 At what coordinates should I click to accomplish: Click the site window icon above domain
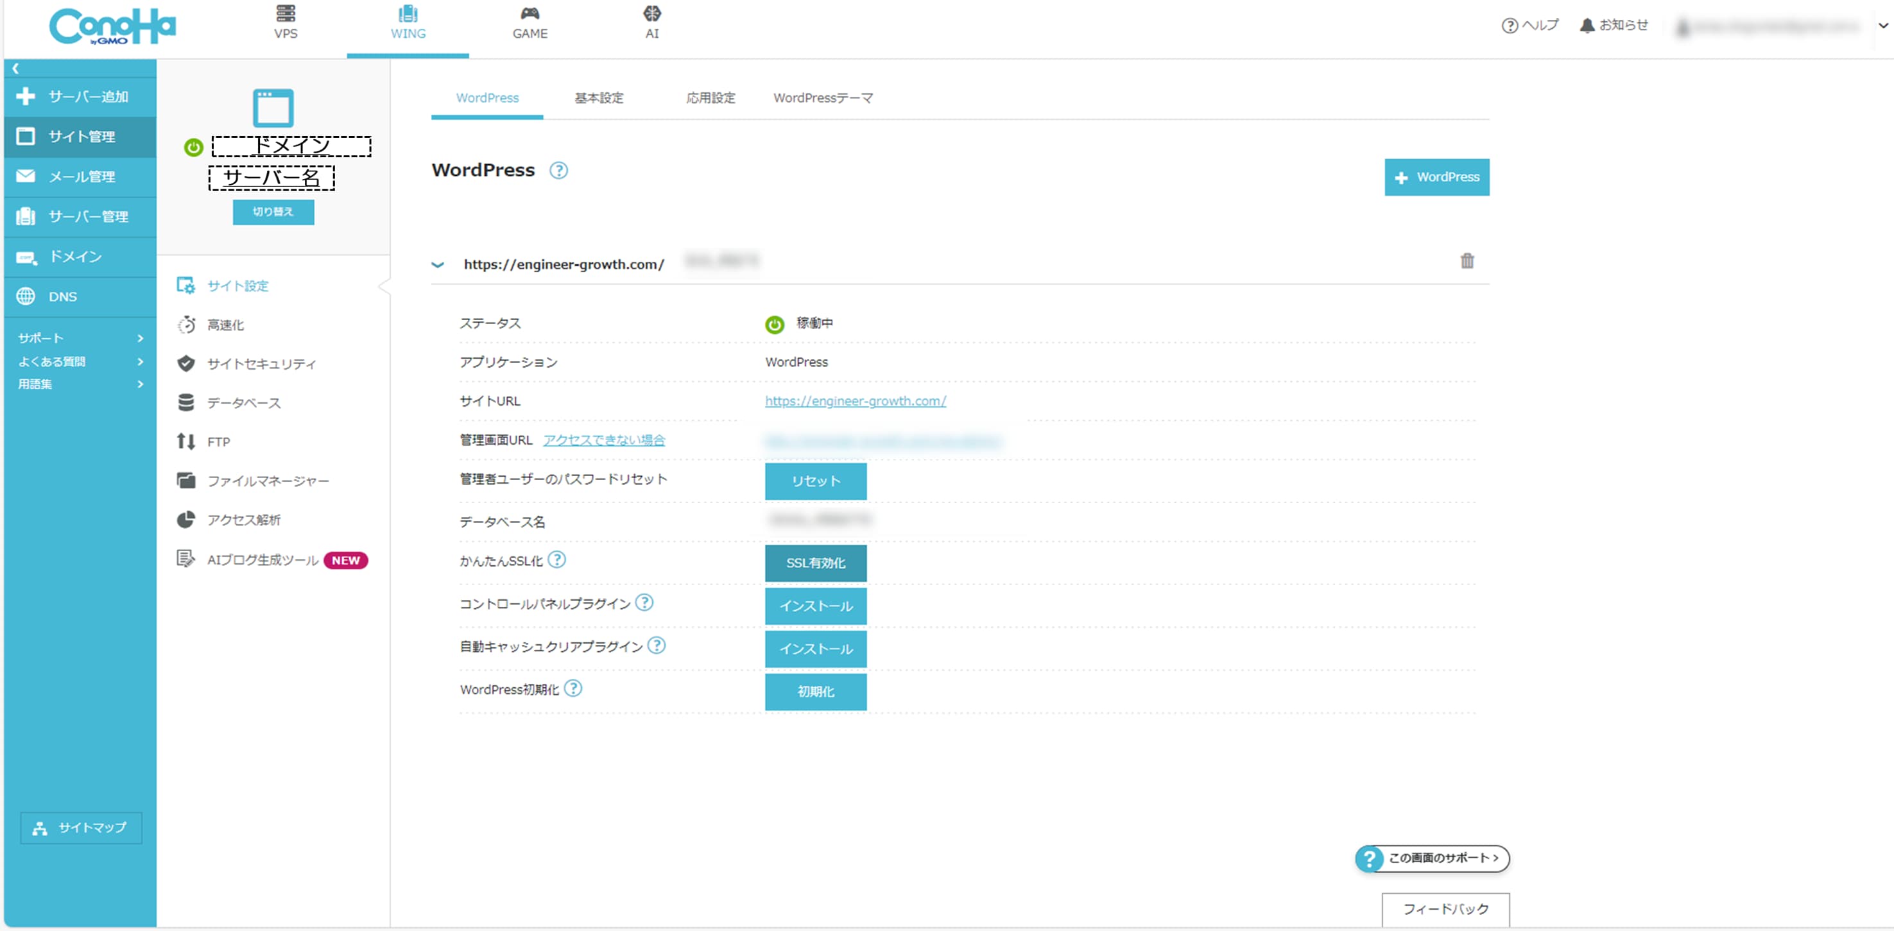273,108
